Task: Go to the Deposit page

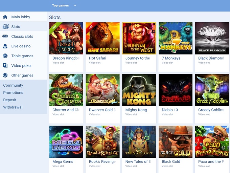Action: coord(10,100)
